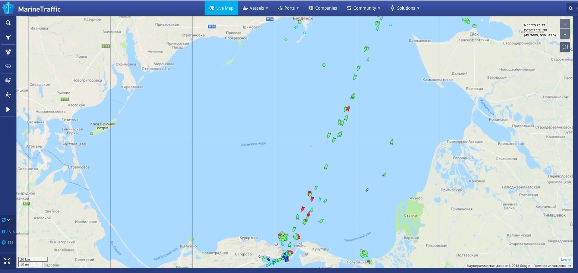Select the gray vessel icon north of Ачуево
This screenshot has height=273, width=578.
point(367,190)
